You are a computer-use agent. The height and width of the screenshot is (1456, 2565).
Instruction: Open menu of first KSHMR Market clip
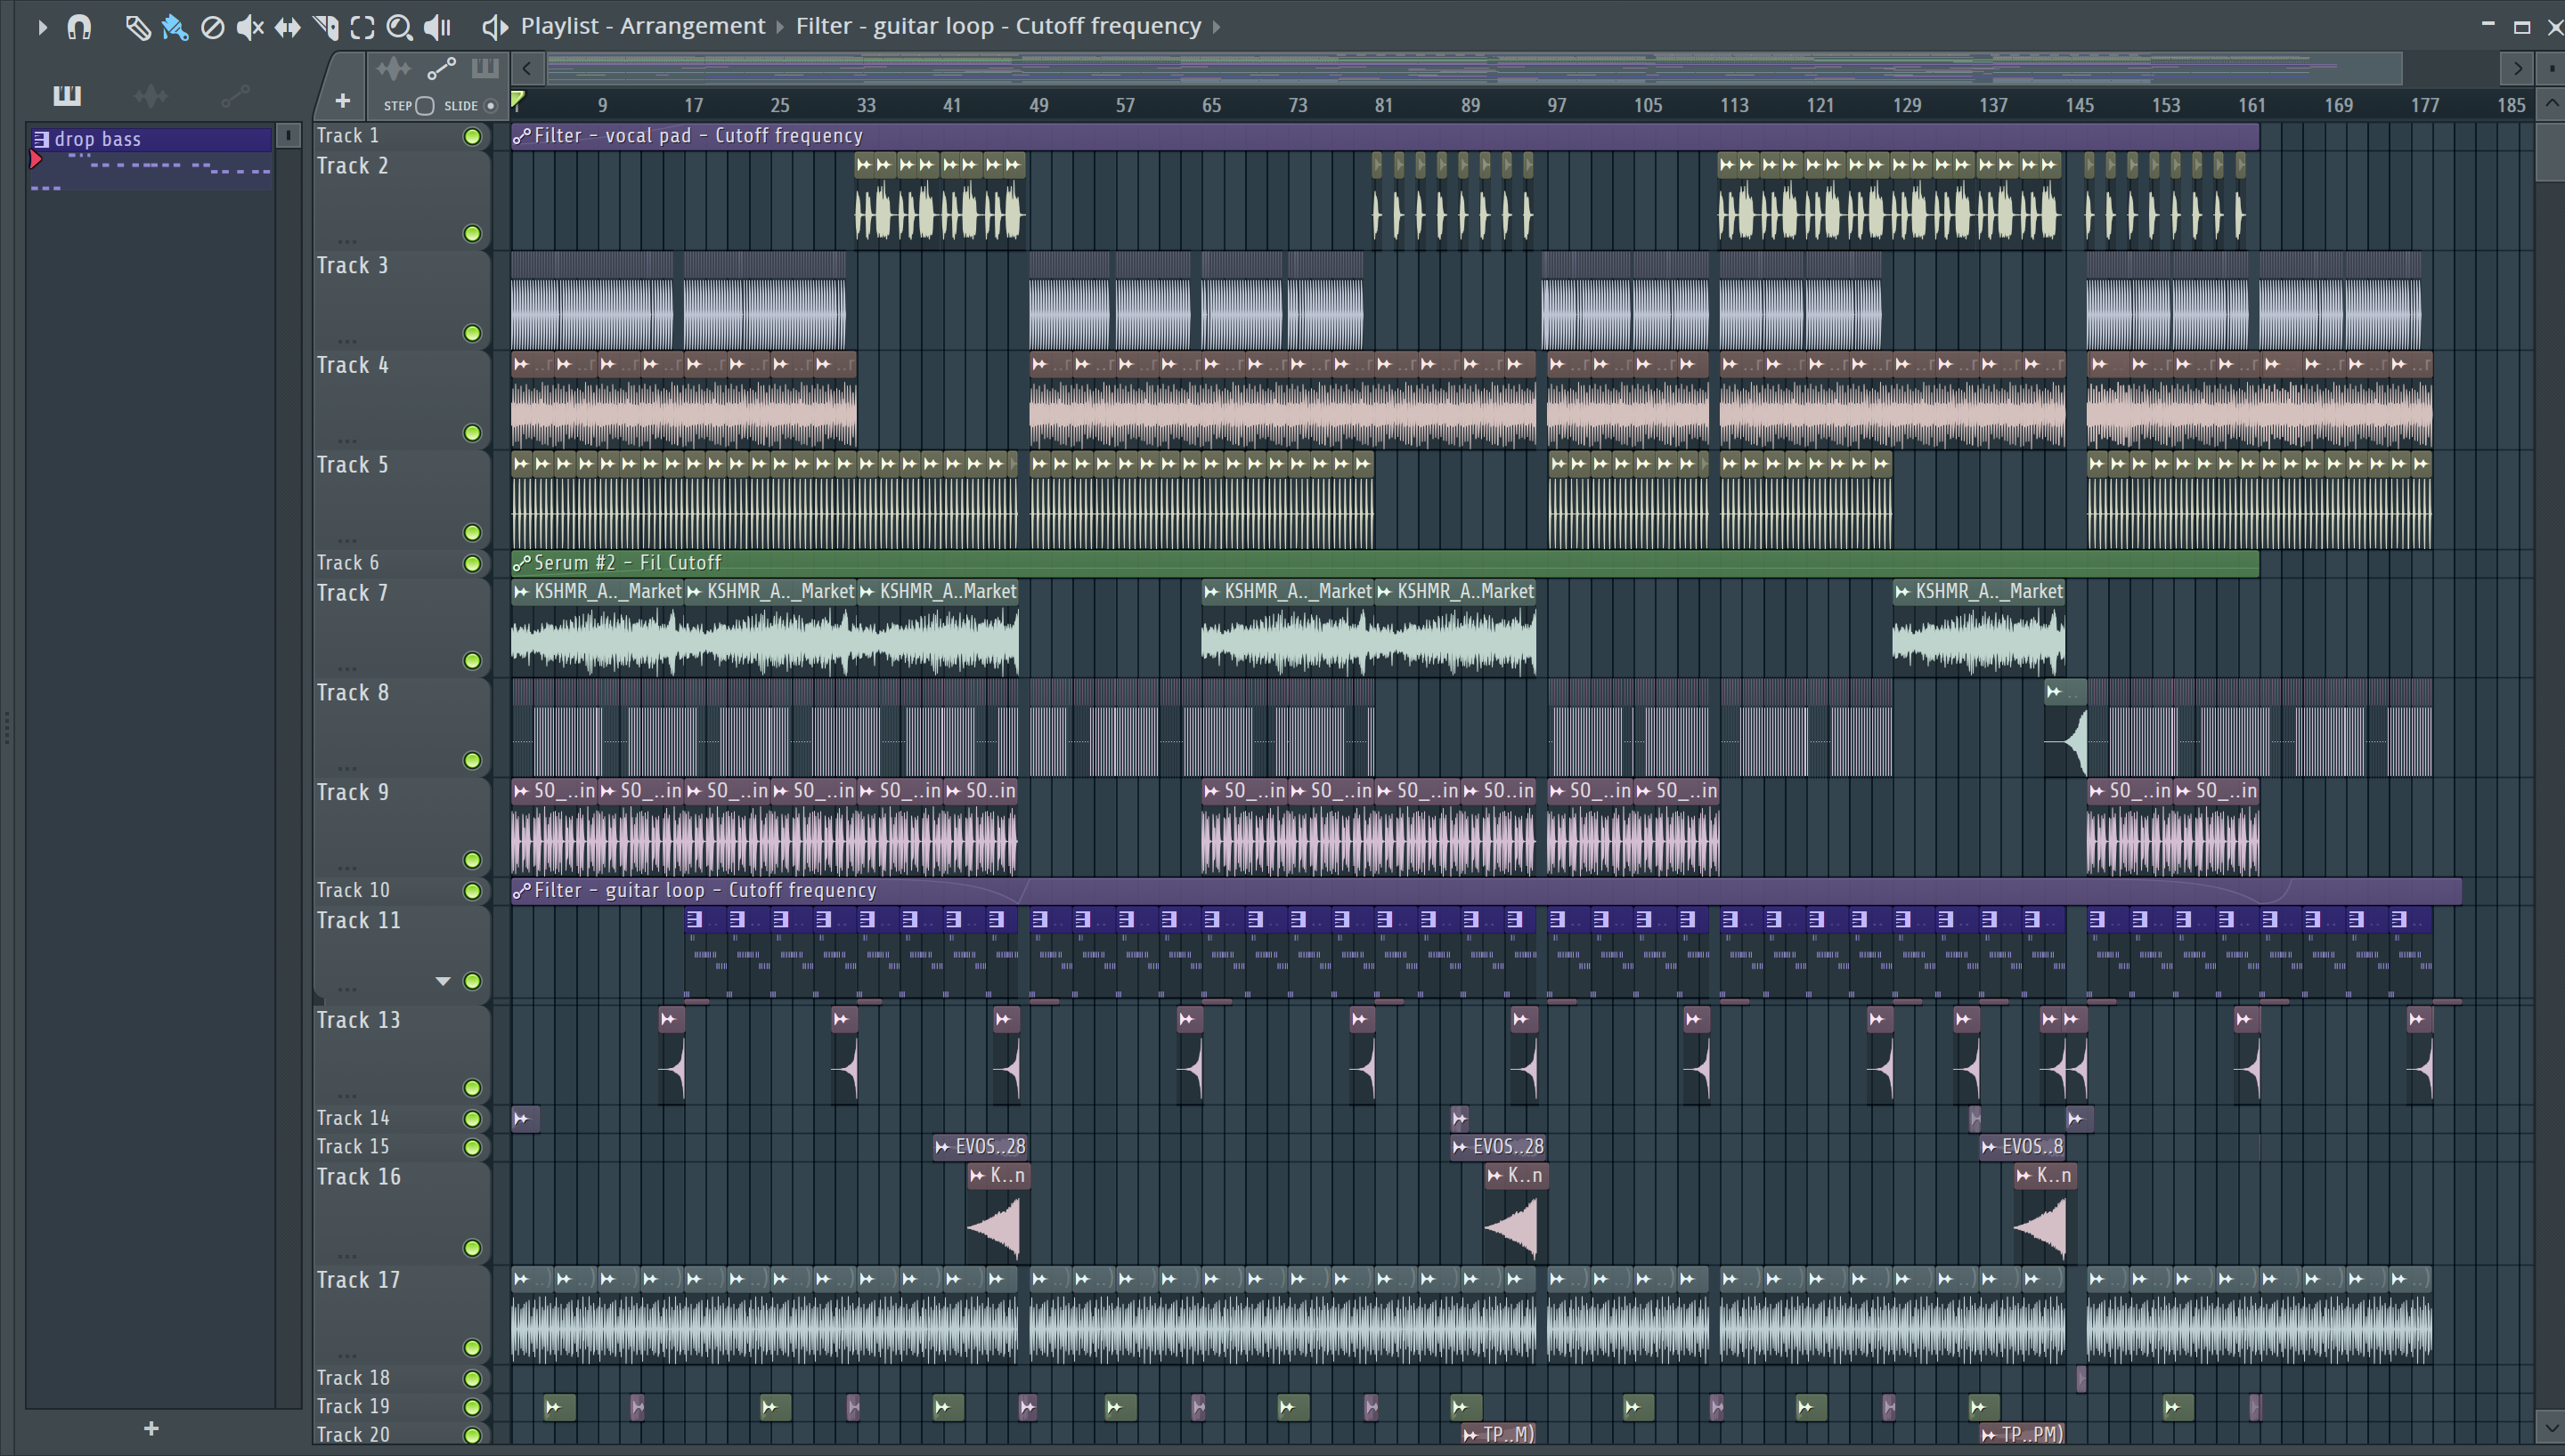coord(521,592)
